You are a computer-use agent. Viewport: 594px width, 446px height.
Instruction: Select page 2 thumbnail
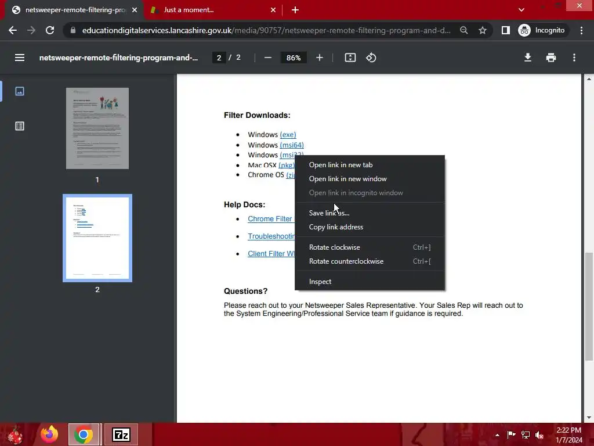click(x=97, y=238)
